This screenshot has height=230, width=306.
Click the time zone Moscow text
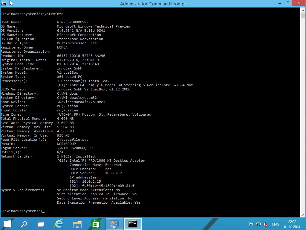(x=104, y=114)
